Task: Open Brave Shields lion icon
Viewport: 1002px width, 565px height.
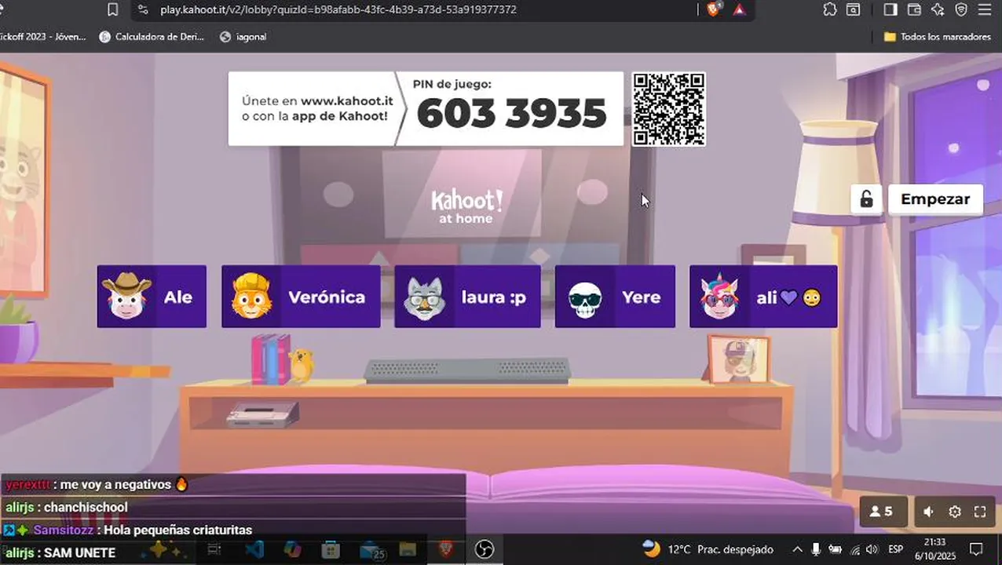Action: [713, 9]
